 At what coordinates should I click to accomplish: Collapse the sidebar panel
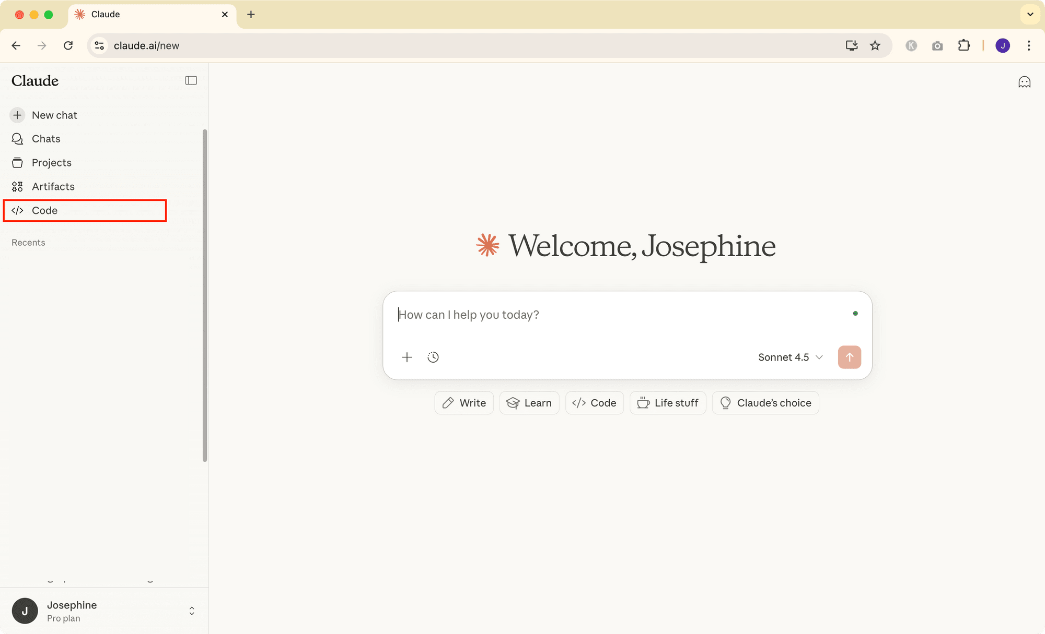pos(191,80)
